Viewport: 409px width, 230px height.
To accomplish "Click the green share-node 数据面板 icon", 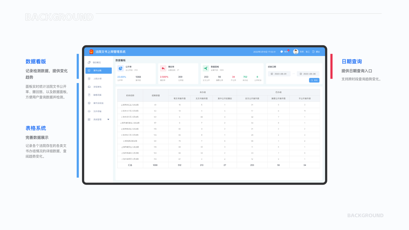I will tap(206, 68).
